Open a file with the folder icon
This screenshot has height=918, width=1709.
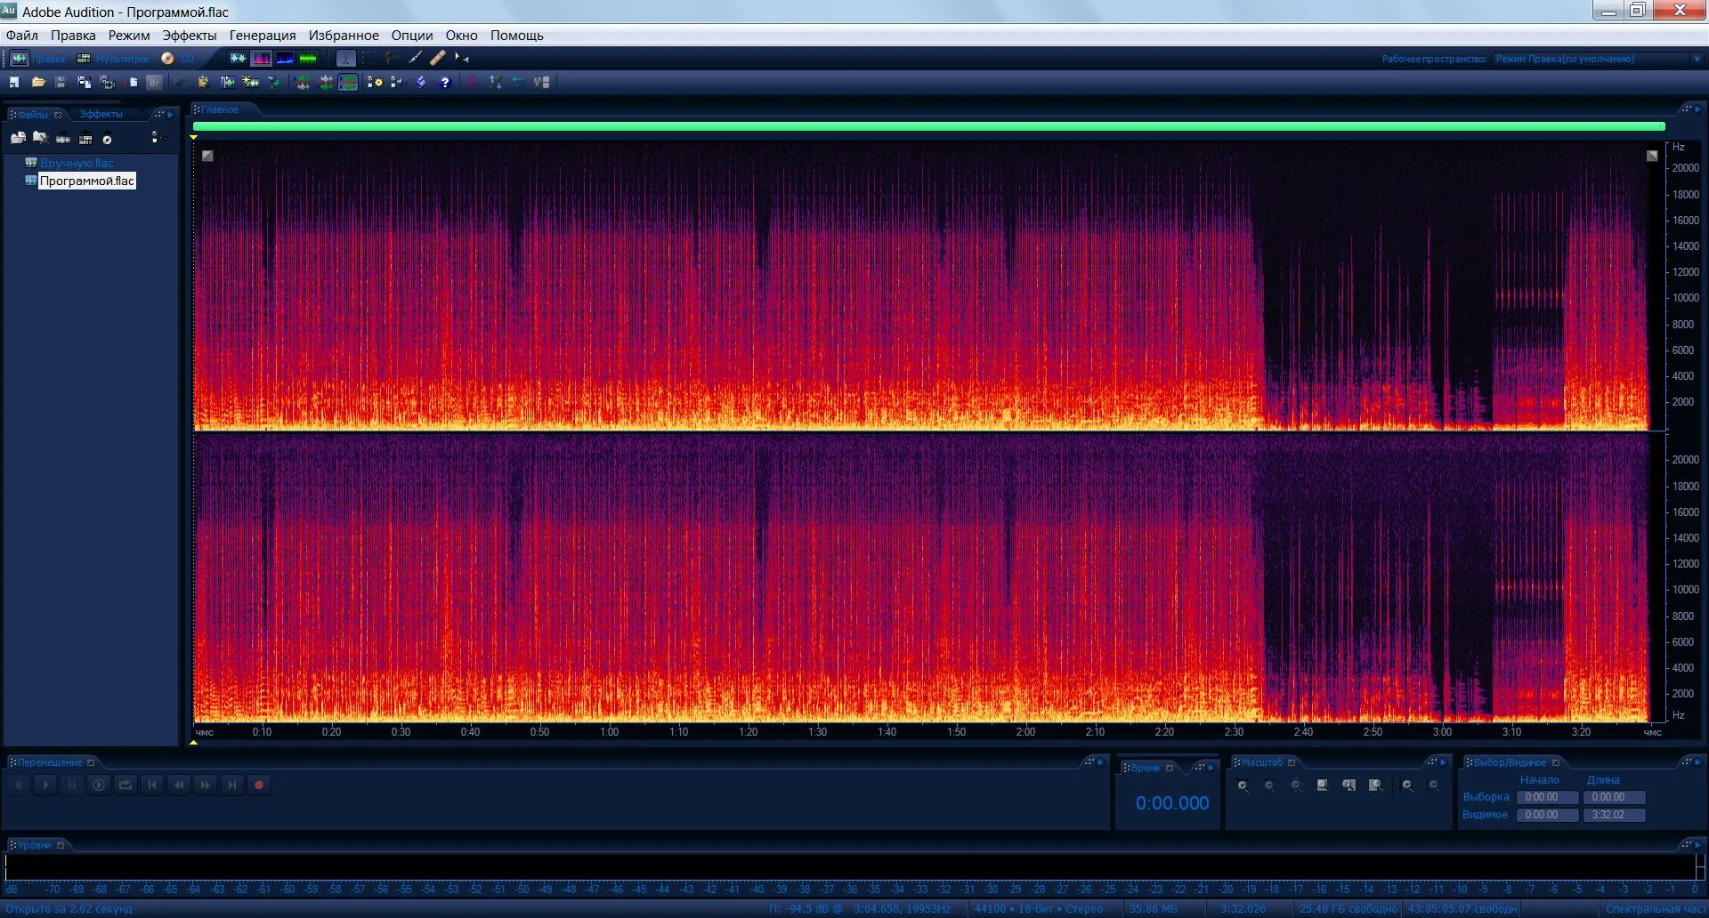point(38,83)
